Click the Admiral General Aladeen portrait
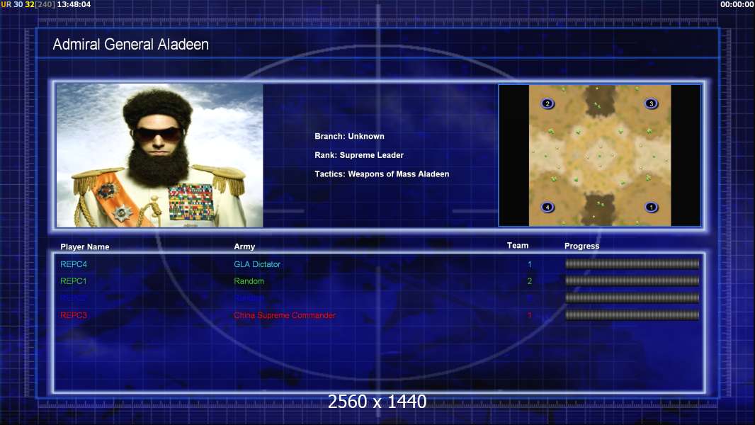The image size is (755, 425). (160, 155)
